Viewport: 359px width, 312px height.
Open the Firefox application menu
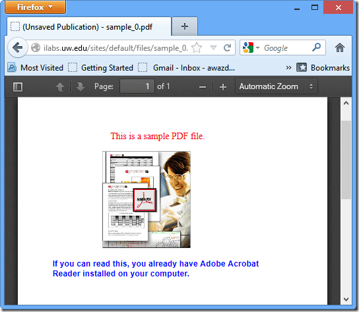click(x=36, y=7)
